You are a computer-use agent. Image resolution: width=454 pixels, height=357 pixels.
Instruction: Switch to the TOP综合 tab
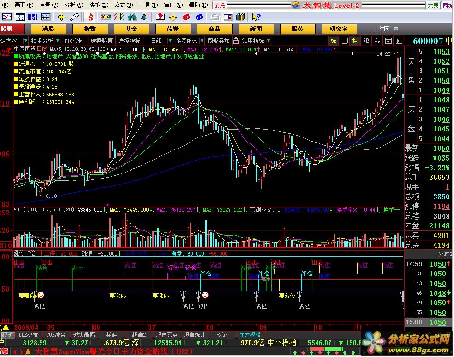click(x=55, y=335)
